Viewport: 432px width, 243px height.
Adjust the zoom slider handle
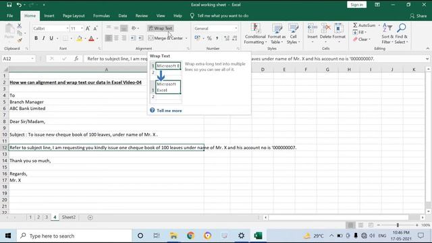click(398, 225)
